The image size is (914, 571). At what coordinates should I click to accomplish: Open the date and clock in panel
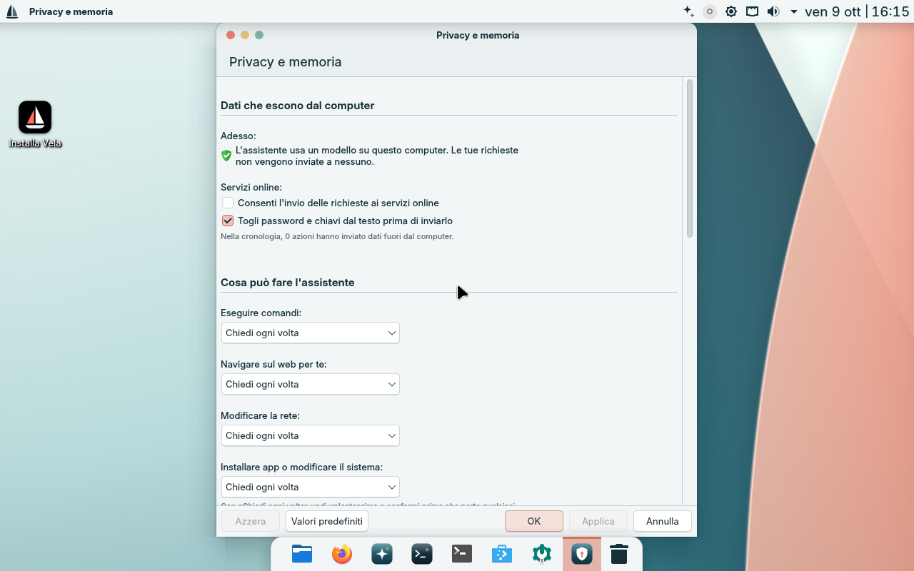(x=857, y=11)
